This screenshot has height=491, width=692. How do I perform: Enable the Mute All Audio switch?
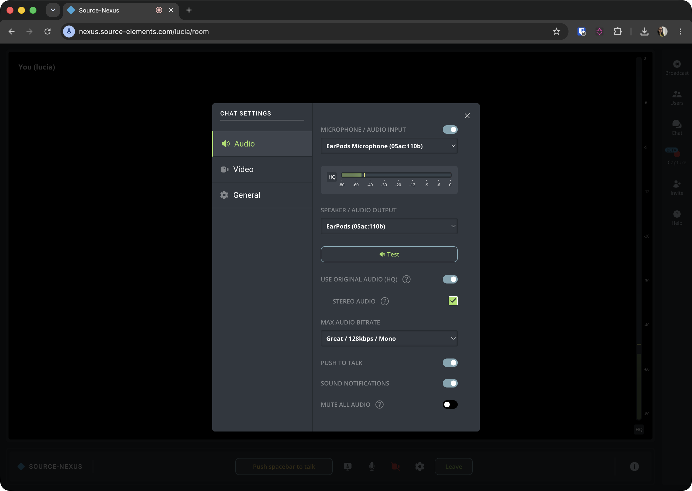[450, 404]
